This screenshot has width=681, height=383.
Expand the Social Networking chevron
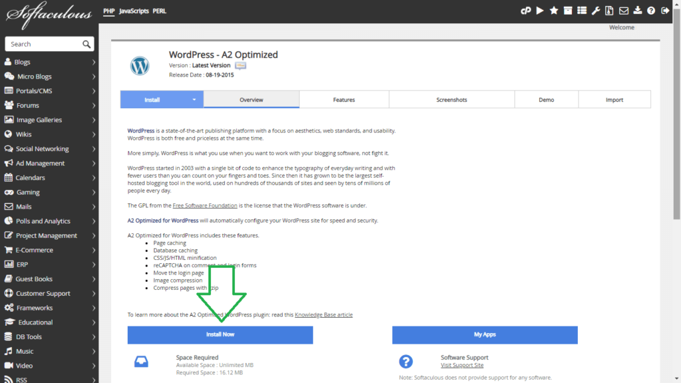point(93,148)
